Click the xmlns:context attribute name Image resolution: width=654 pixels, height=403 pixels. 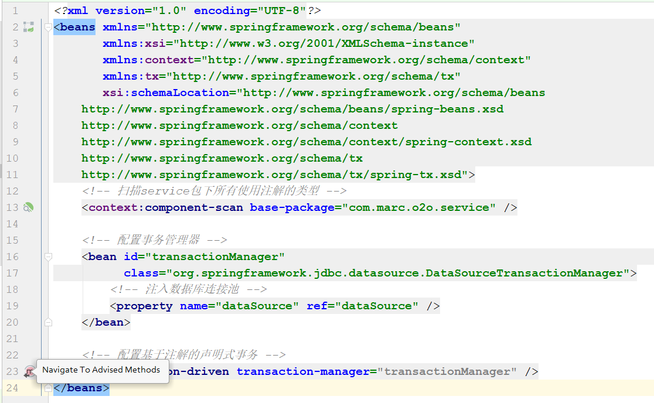coord(148,60)
